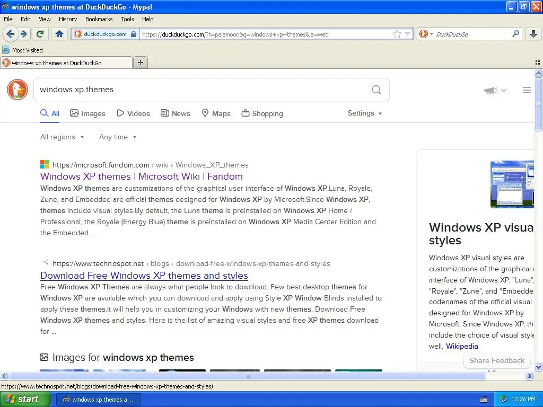Open the Home page button
This screenshot has width=543, height=407.
coord(59,34)
